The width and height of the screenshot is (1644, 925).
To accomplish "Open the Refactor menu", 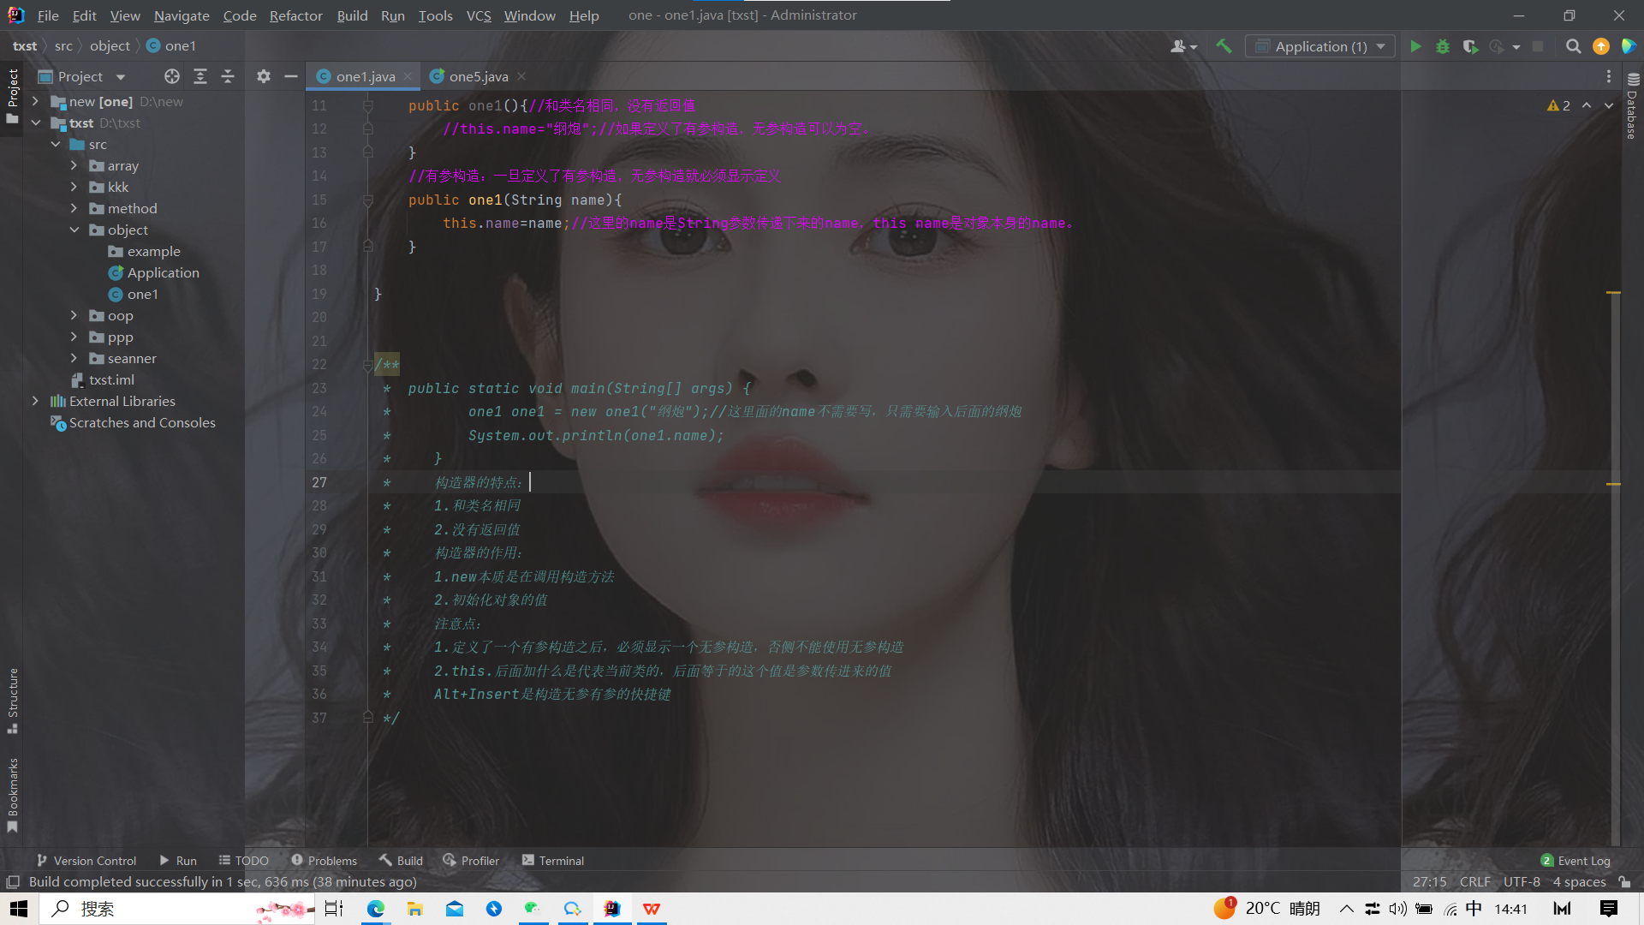I will tap(295, 15).
